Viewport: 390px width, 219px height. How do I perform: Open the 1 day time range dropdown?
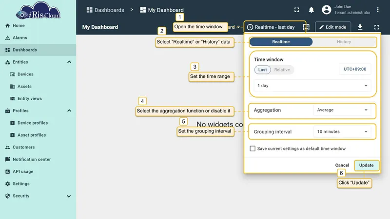tap(312, 86)
